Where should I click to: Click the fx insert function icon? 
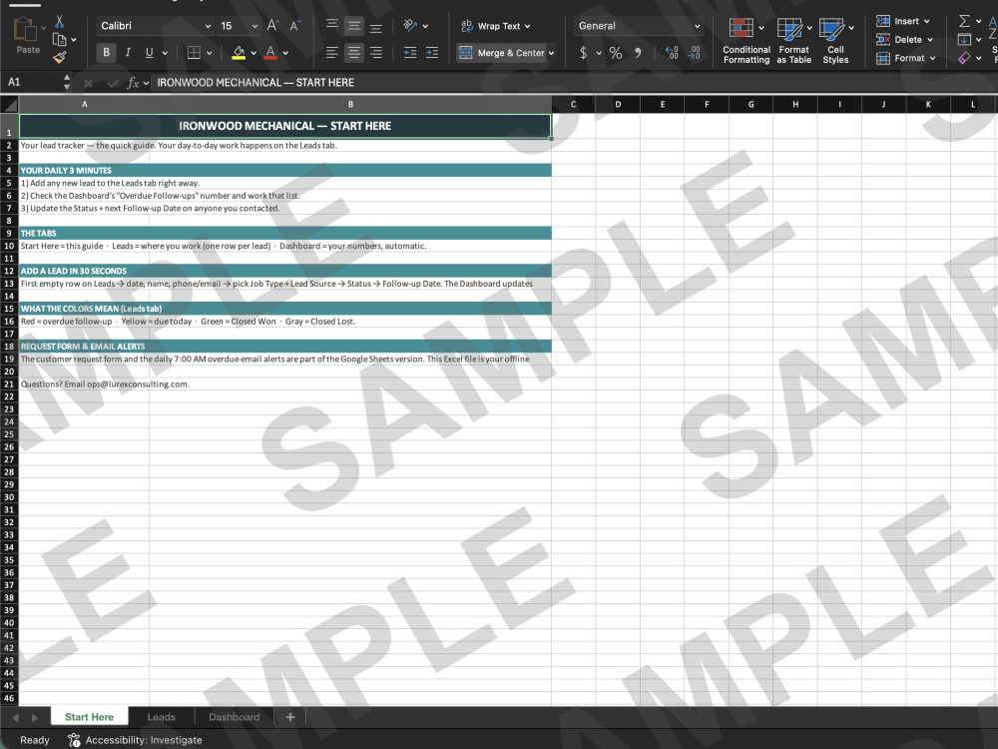133,83
